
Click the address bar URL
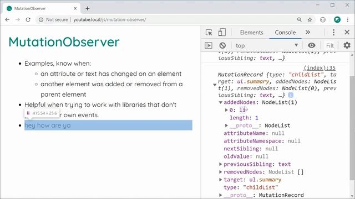click(x=110, y=20)
